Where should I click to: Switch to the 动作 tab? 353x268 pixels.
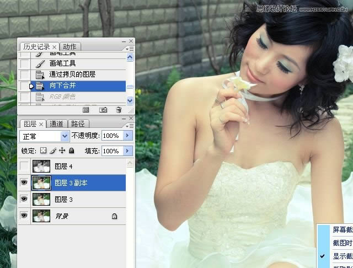[x=69, y=46]
